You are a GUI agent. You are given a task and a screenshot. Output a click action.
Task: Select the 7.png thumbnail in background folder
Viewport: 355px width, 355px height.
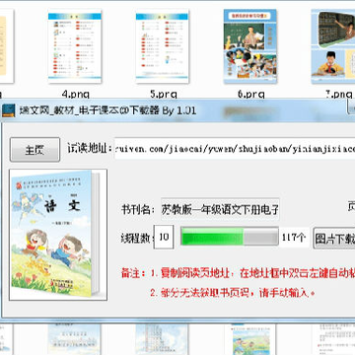(333, 46)
